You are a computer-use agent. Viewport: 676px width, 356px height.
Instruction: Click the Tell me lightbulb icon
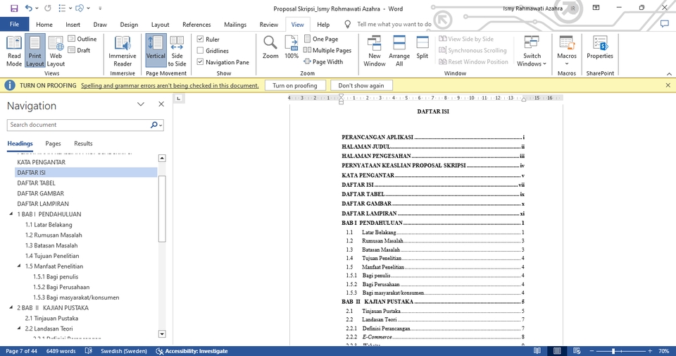(347, 24)
